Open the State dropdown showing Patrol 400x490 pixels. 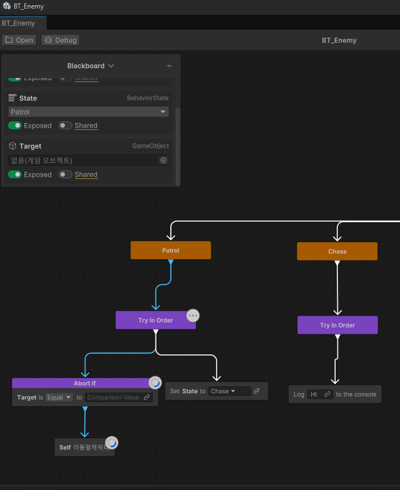(x=88, y=112)
